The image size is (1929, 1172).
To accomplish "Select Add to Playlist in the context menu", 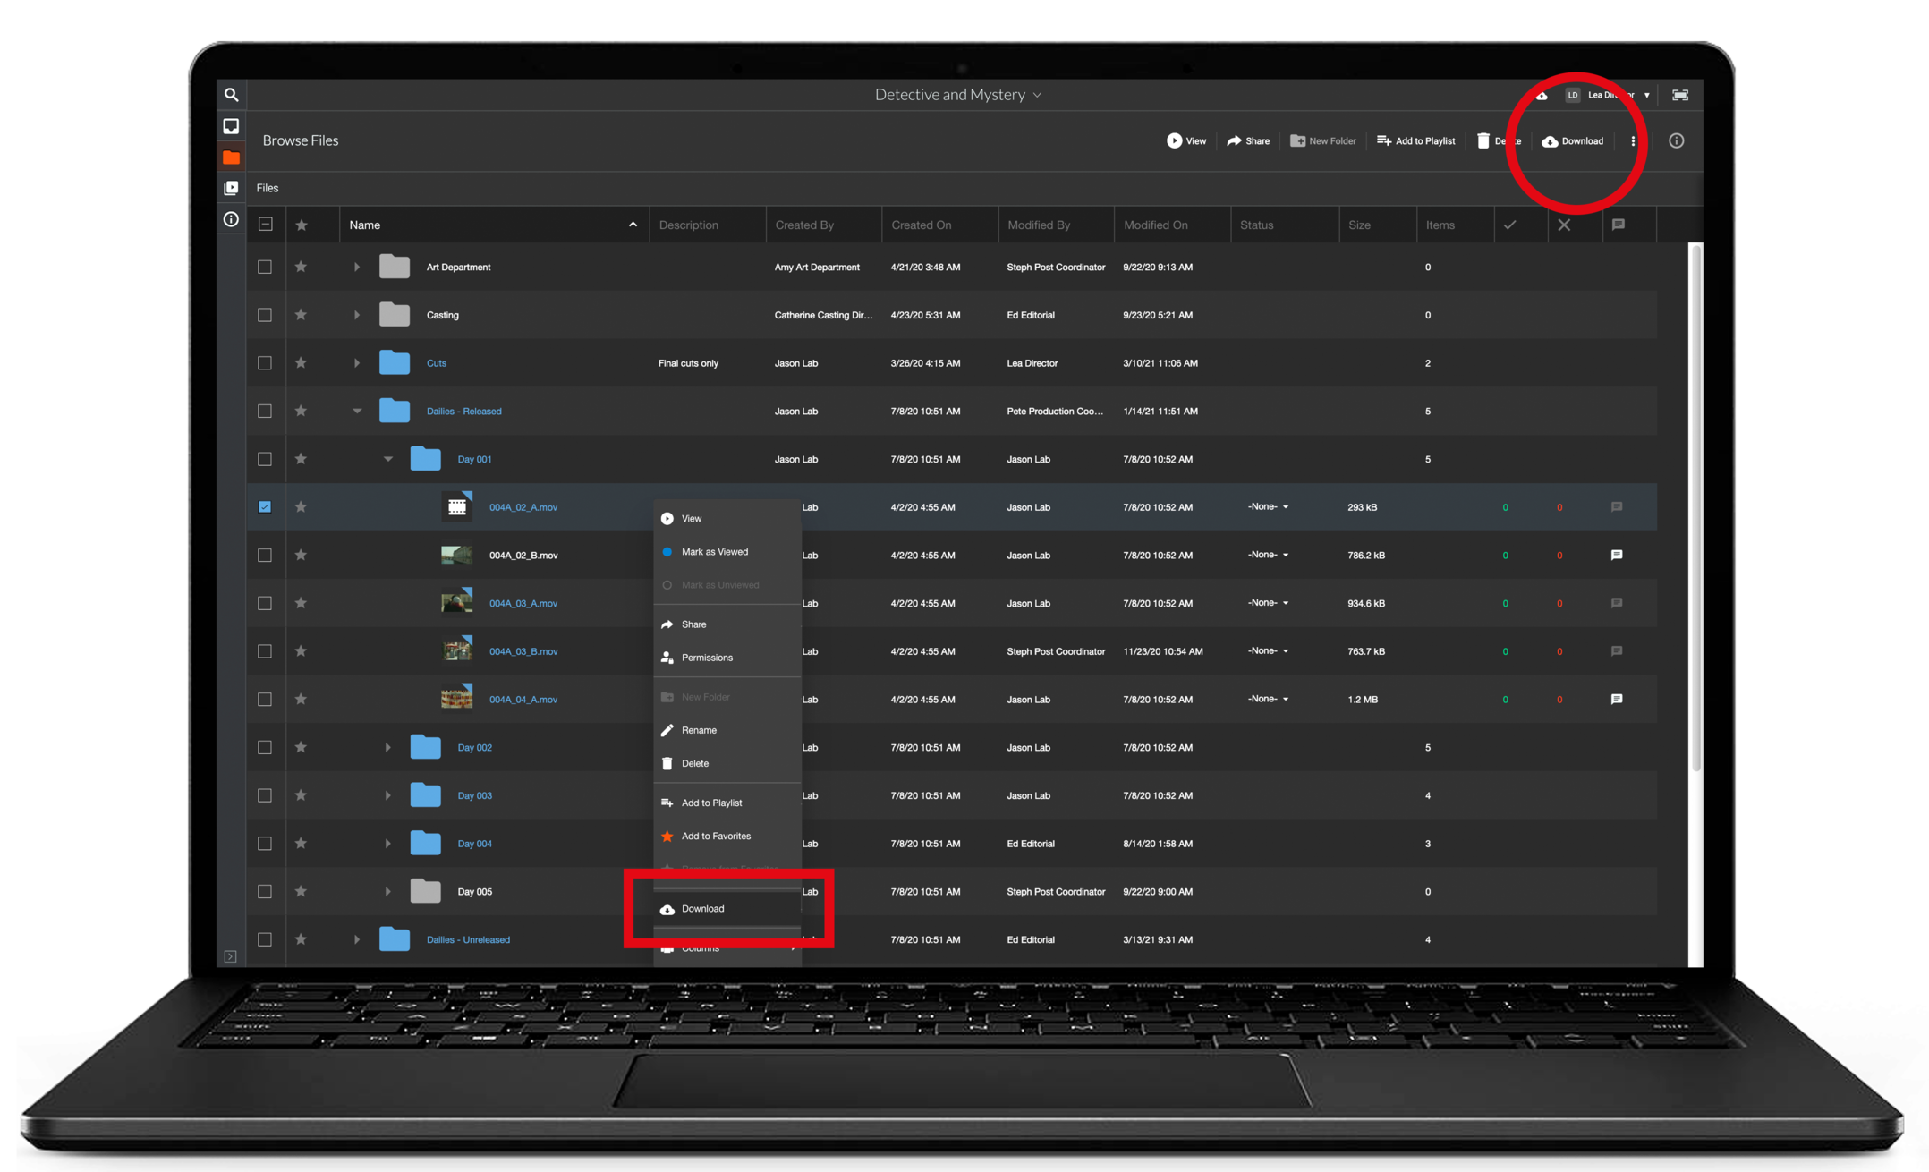I will 711,803.
